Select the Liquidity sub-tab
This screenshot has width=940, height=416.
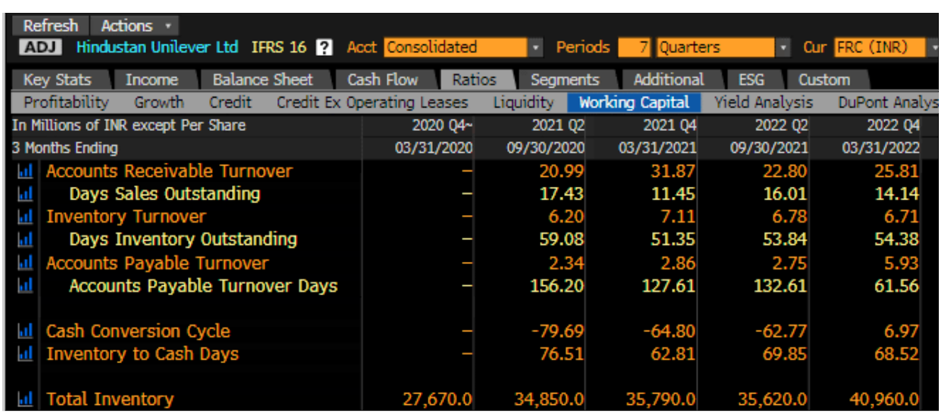tap(523, 103)
